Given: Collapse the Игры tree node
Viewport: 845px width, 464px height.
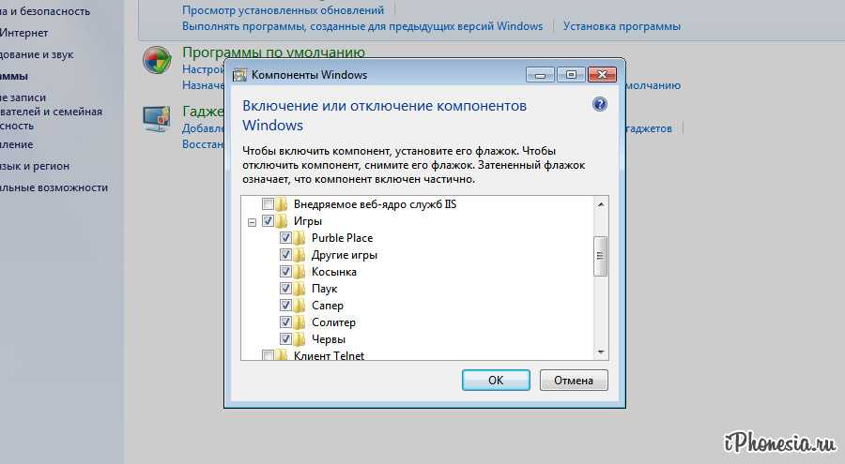Looking at the screenshot, I should click(x=252, y=222).
